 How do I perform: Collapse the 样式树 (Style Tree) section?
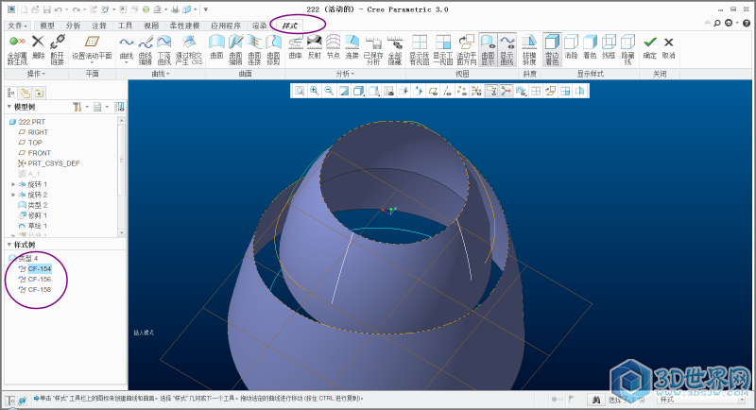pos(9,245)
